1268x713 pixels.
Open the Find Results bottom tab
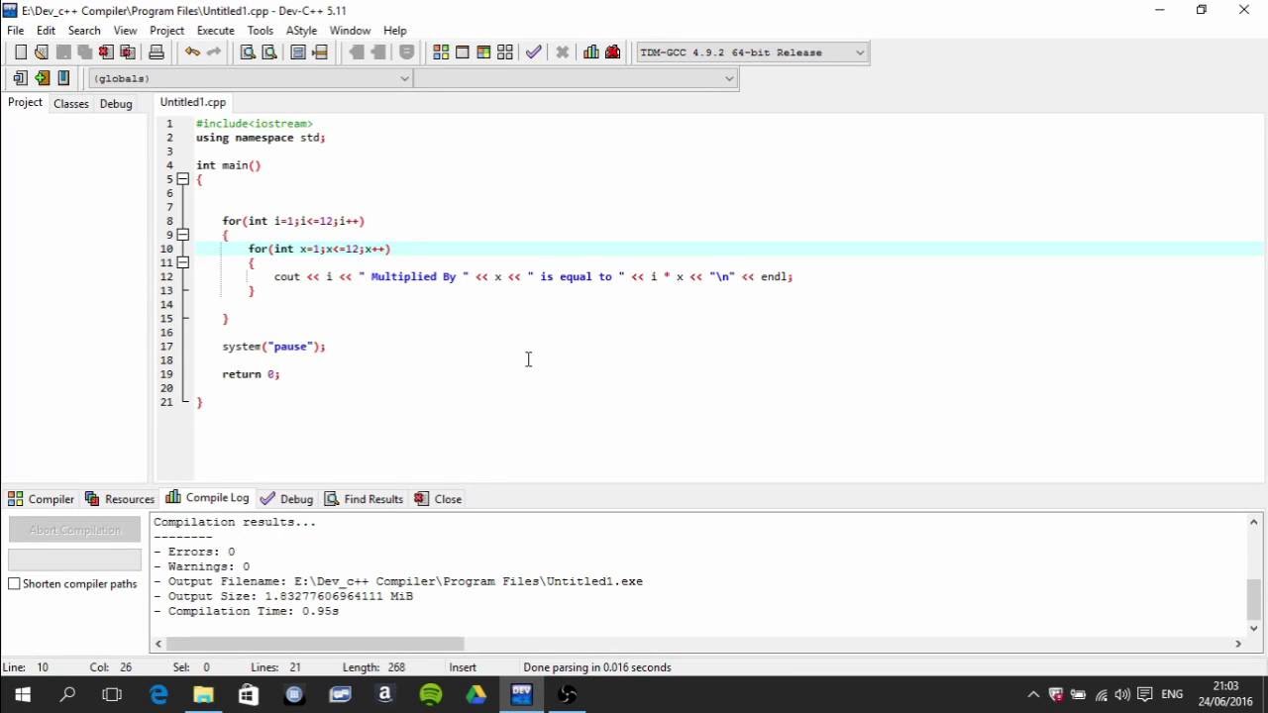point(364,499)
